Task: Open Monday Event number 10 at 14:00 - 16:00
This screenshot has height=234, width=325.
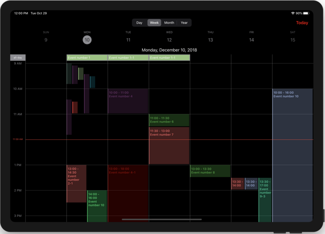Action: (x=97, y=206)
